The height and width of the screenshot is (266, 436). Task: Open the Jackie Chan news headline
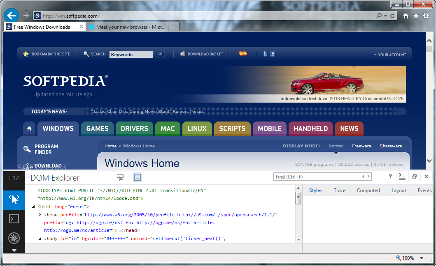(x=147, y=112)
